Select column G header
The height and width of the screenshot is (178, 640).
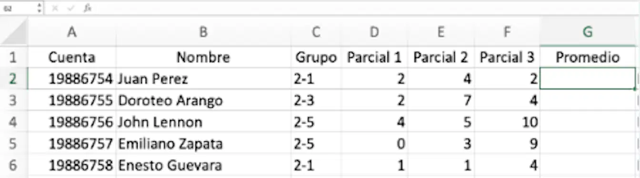588,32
